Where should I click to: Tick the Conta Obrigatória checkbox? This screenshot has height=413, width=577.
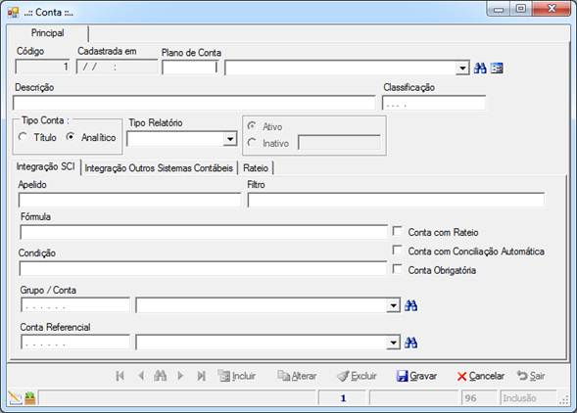[x=397, y=269]
